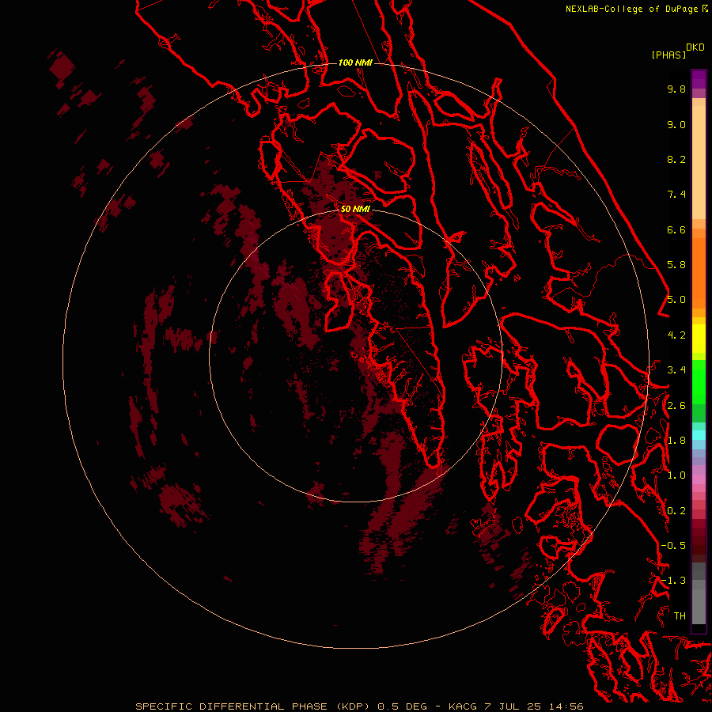Click the 4.2 scale value

(676, 335)
